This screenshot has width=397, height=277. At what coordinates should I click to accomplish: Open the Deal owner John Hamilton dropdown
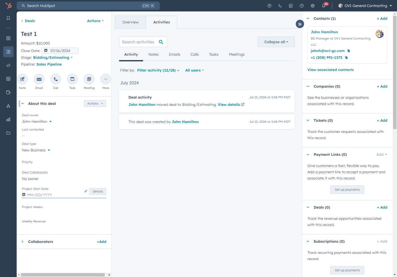point(37,121)
